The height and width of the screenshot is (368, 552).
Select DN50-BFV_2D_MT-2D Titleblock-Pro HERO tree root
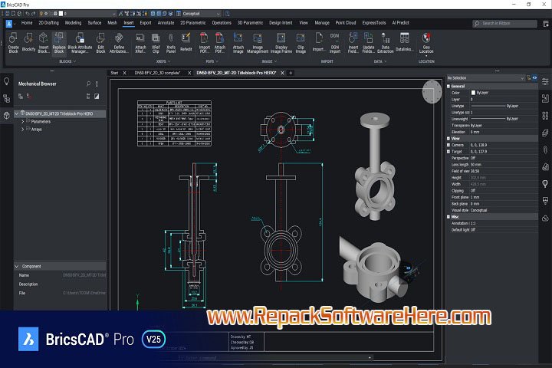(x=59, y=113)
